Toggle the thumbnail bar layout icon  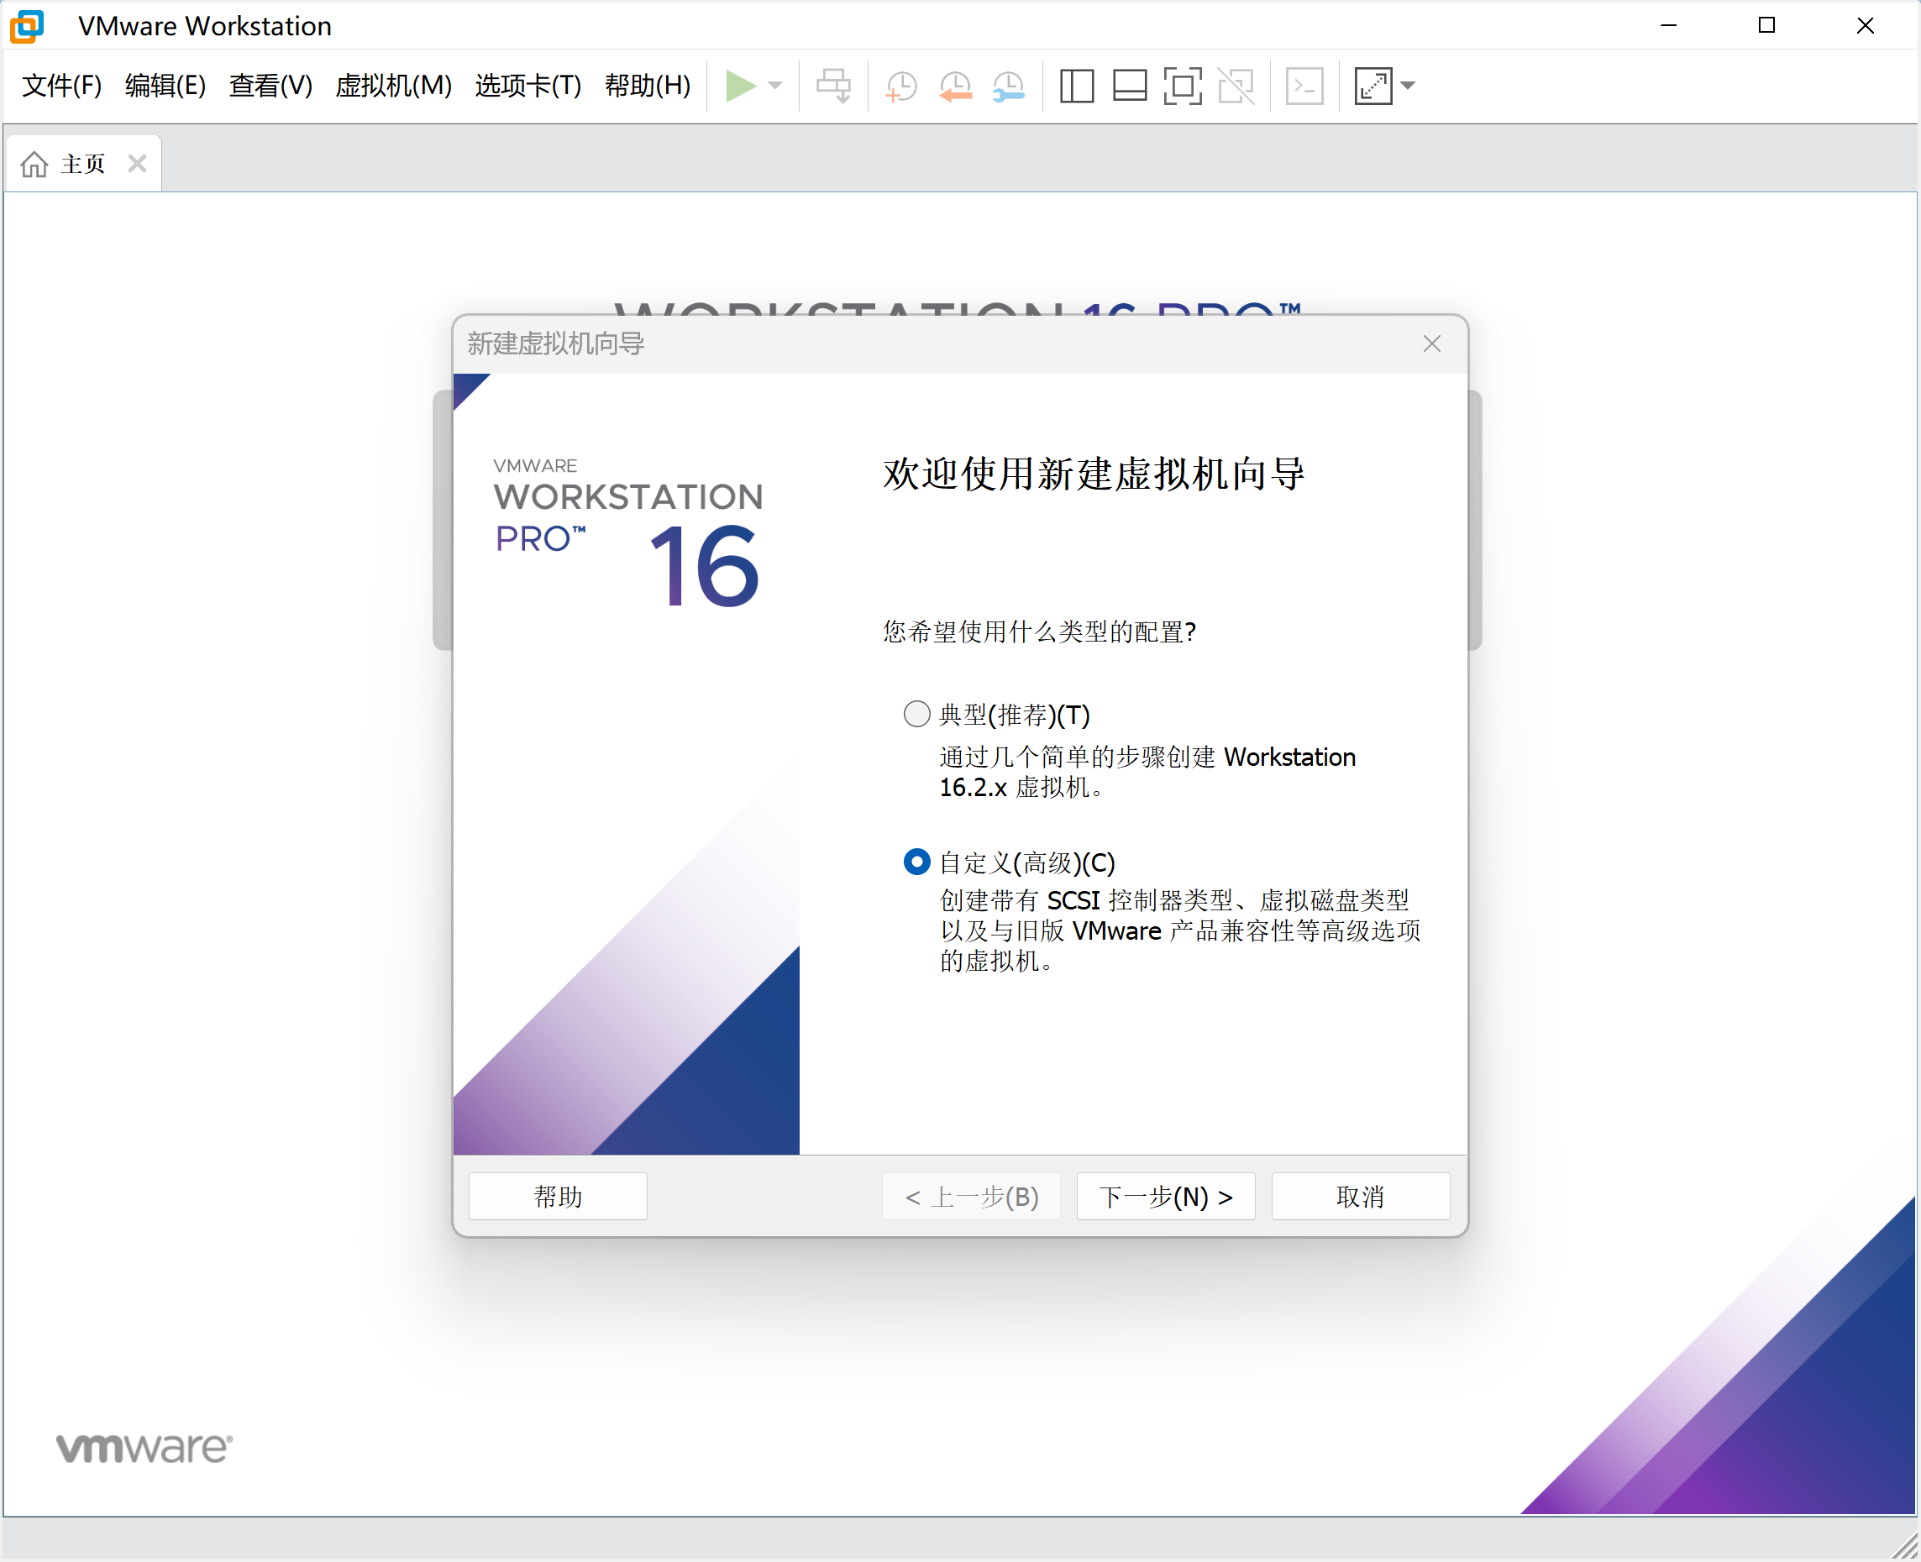coord(1129,86)
